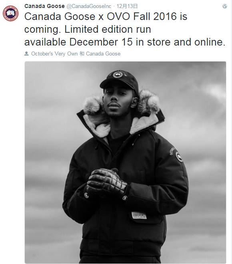This screenshot has height=264, width=232.
Task: Click the tagged-people person icon
Action: click(x=26, y=54)
